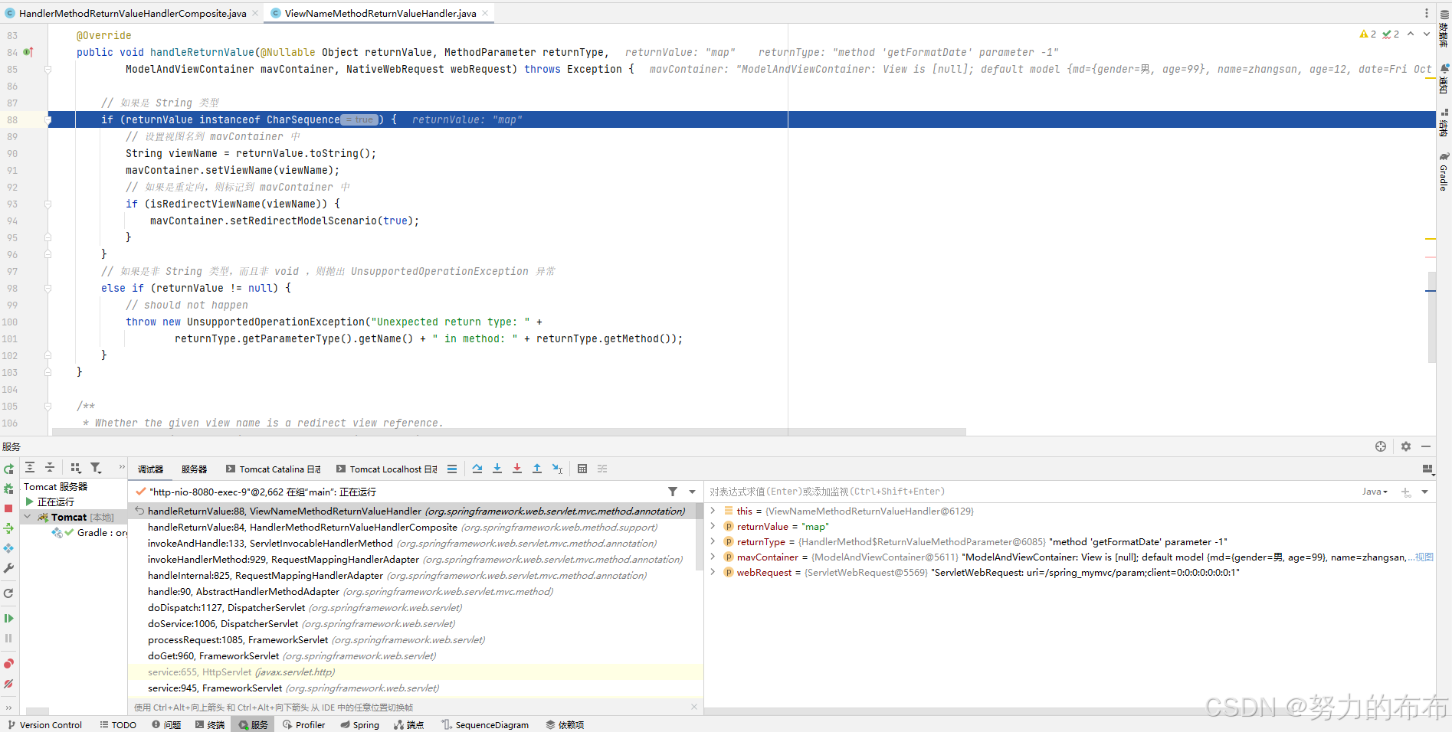
Task: Click the Run to Cursor icon
Action: 558,469
